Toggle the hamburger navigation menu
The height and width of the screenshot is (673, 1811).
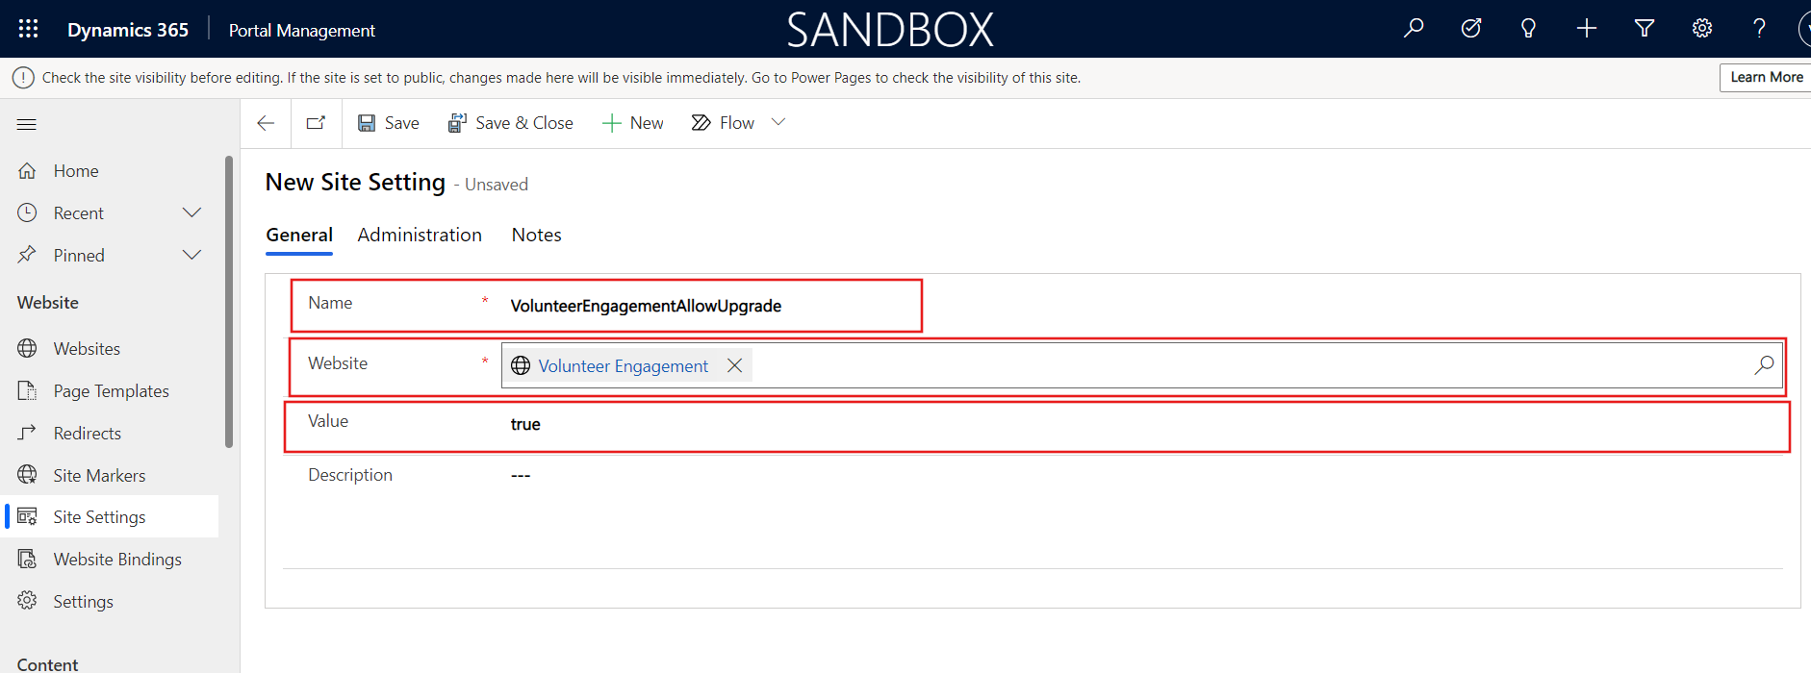(x=27, y=124)
